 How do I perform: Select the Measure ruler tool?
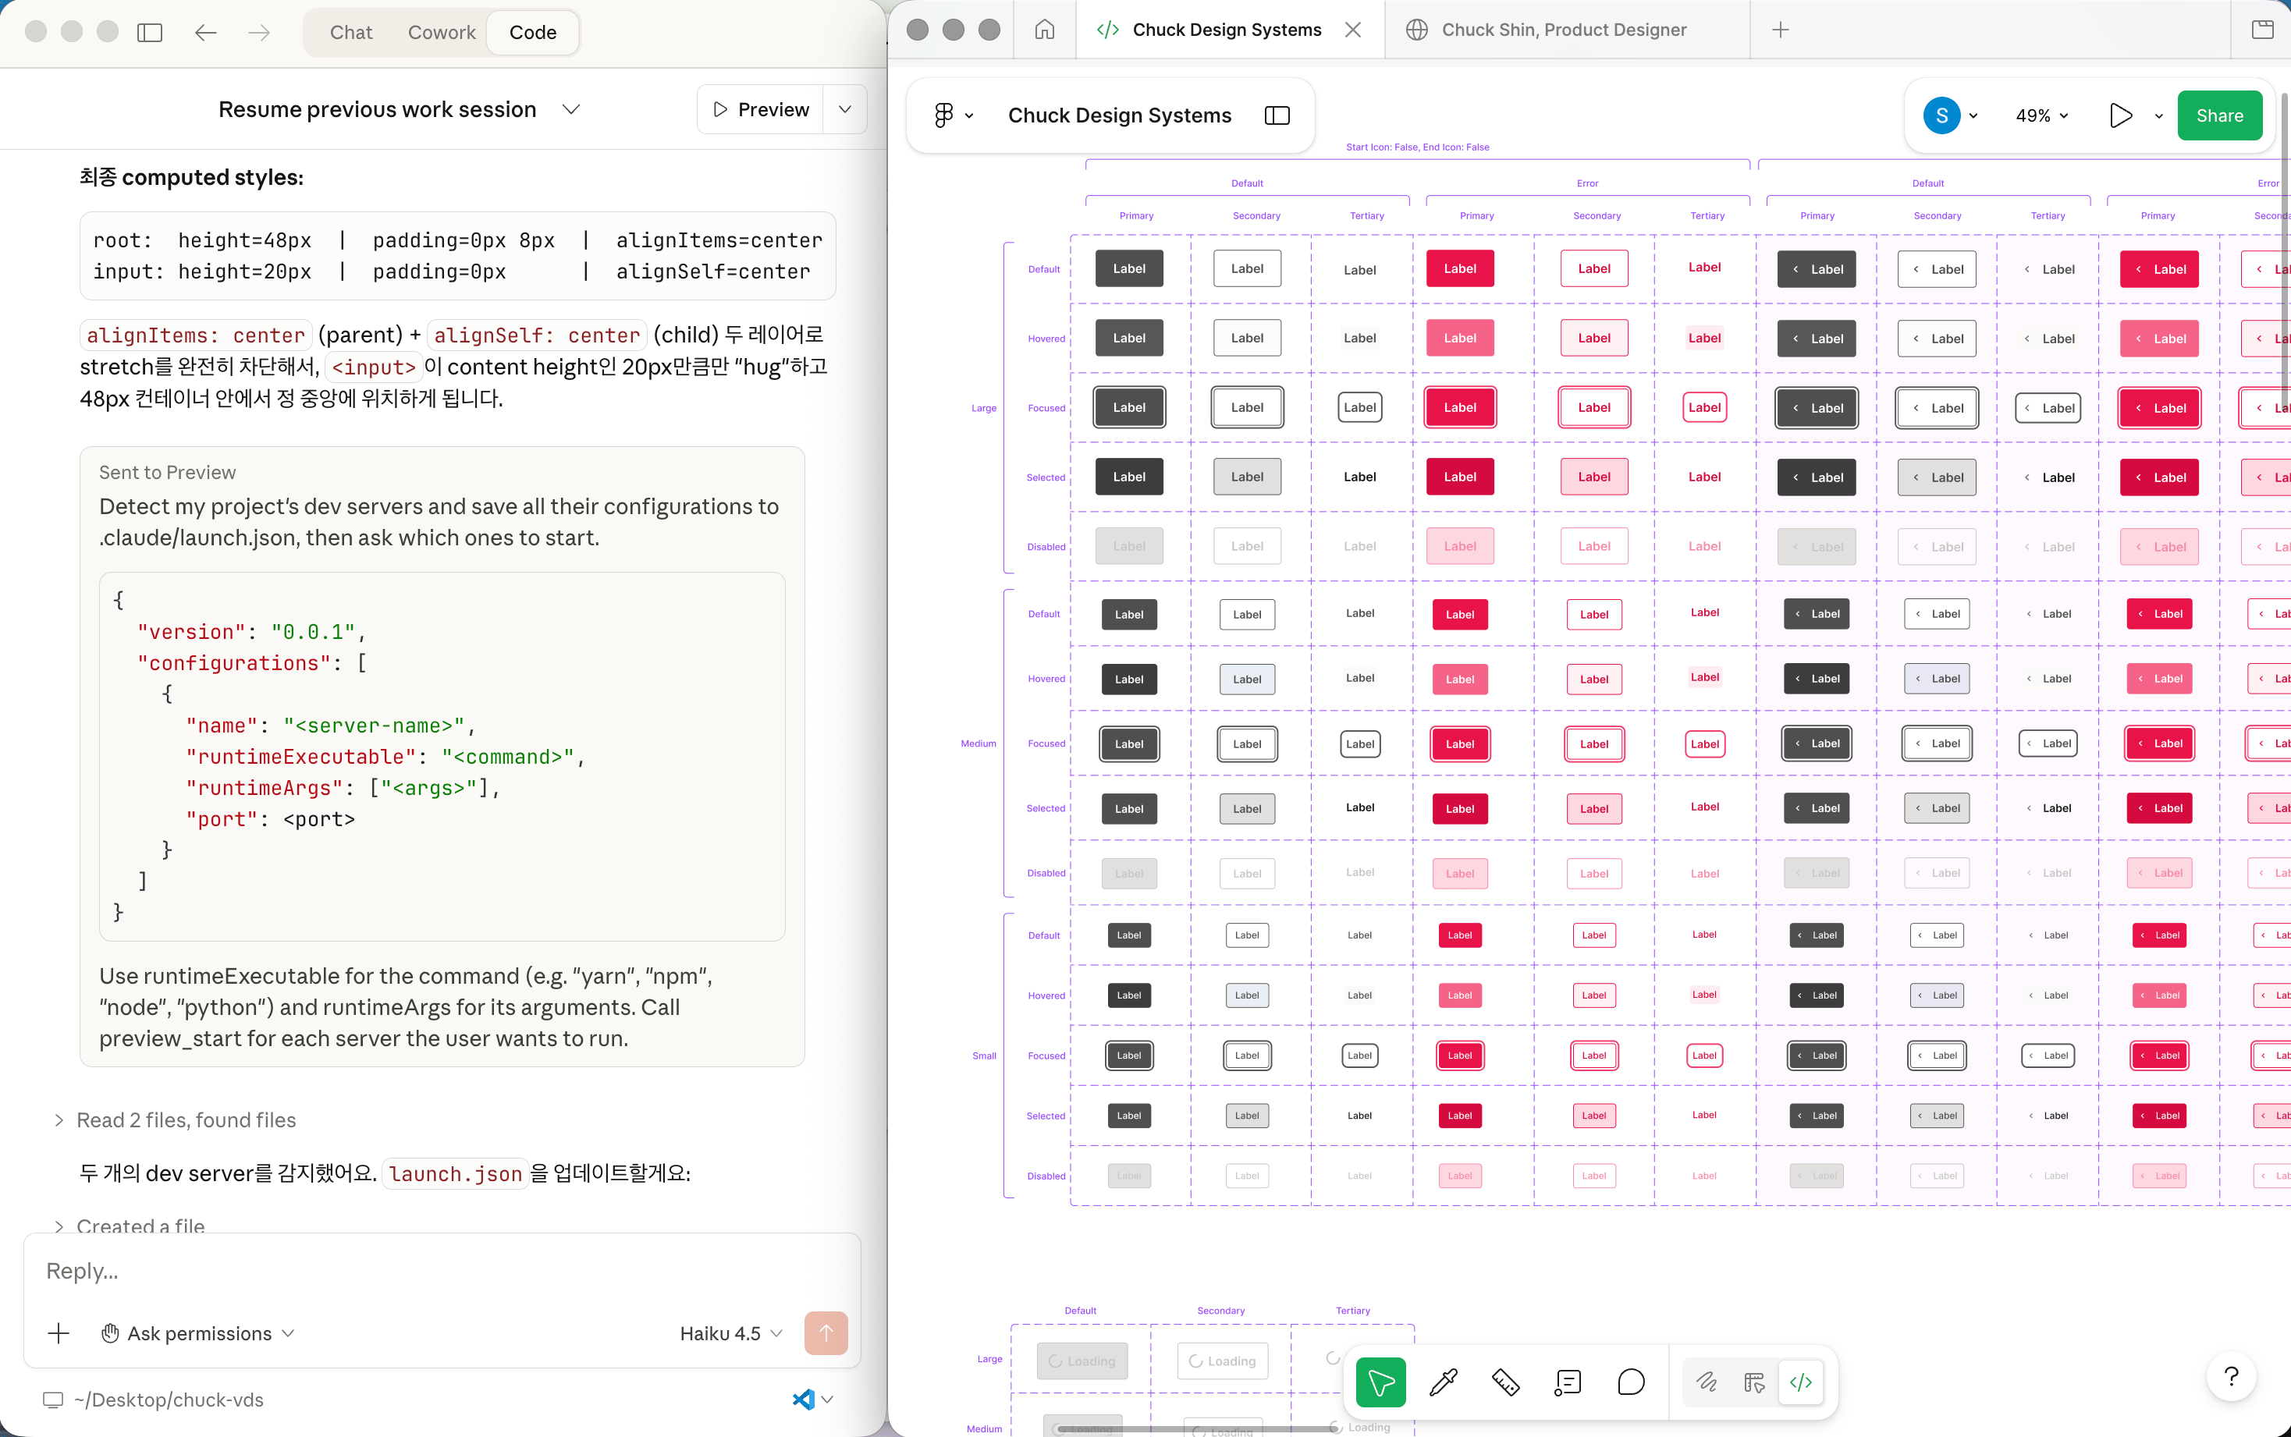[x=1506, y=1382]
